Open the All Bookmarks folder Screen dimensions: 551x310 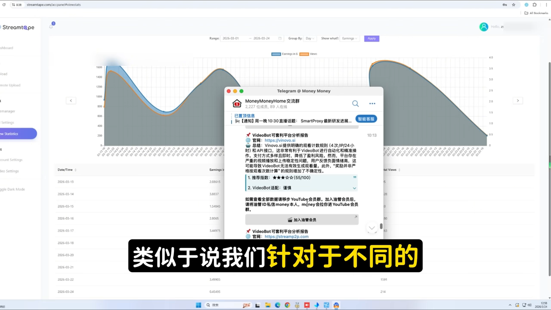pyautogui.click(x=536, y=13)
